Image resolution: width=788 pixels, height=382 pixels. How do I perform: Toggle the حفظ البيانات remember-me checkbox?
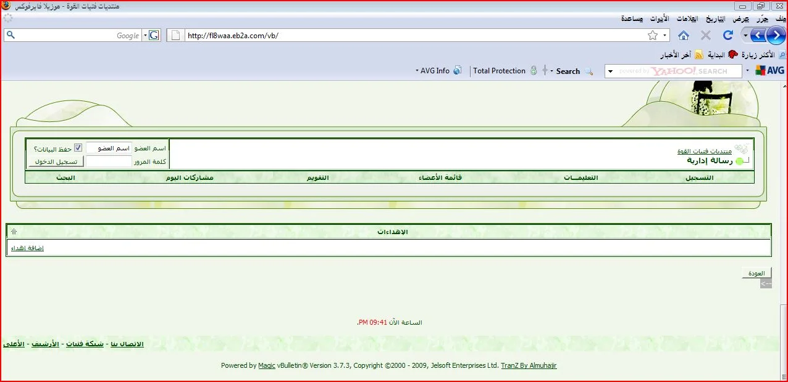(x=78, y=148)
